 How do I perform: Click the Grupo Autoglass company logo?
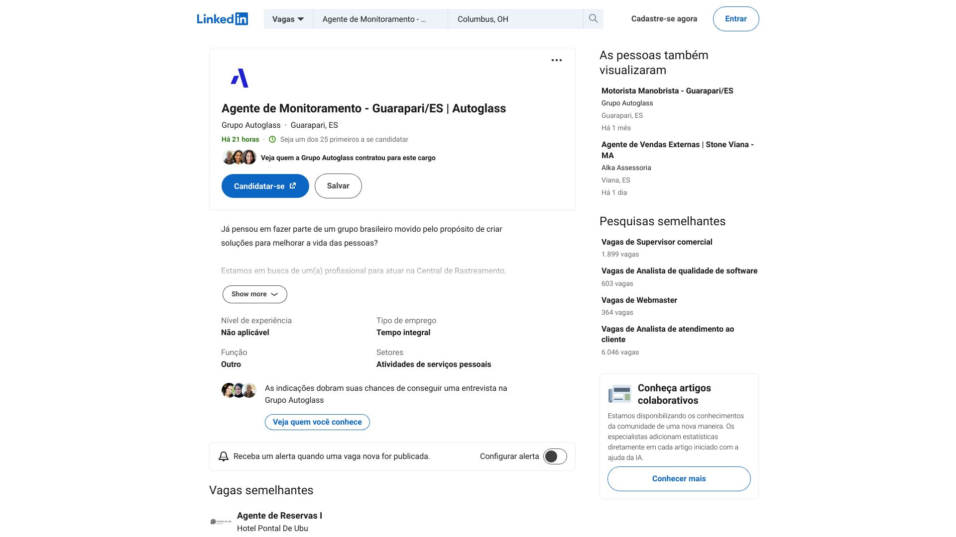coord(239,78)
